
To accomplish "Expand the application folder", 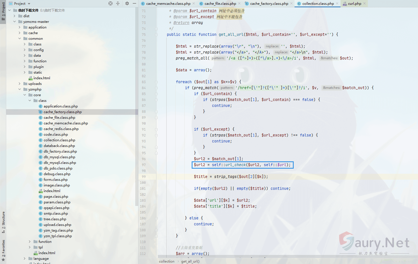I will pos(19,27).
